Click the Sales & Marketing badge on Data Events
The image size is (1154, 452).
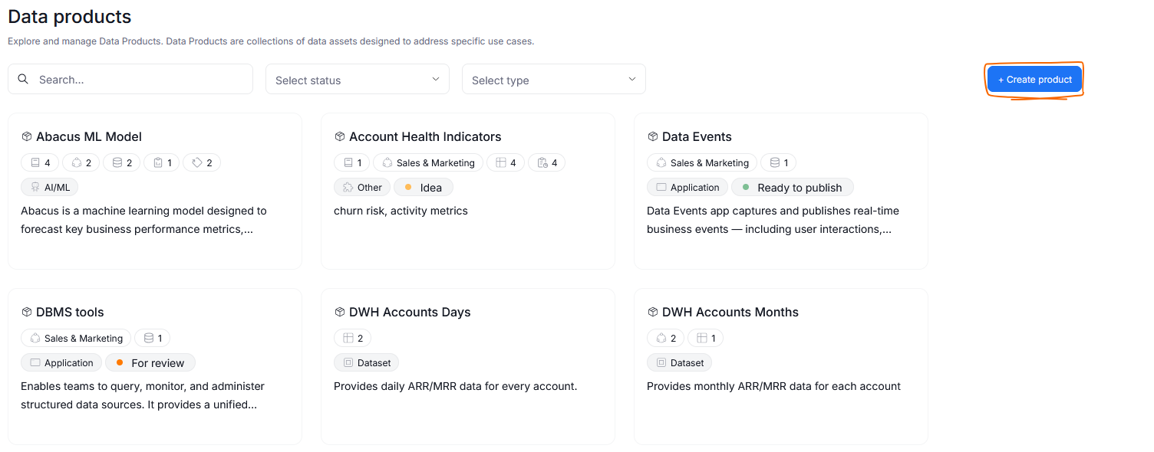coord(702,162)
